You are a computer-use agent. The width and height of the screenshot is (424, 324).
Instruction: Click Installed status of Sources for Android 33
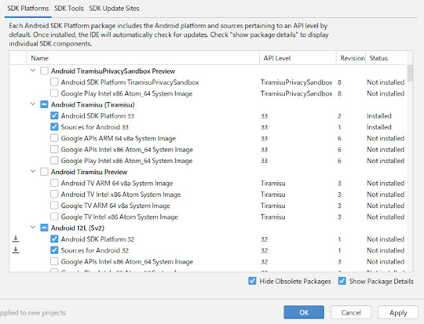379,127
